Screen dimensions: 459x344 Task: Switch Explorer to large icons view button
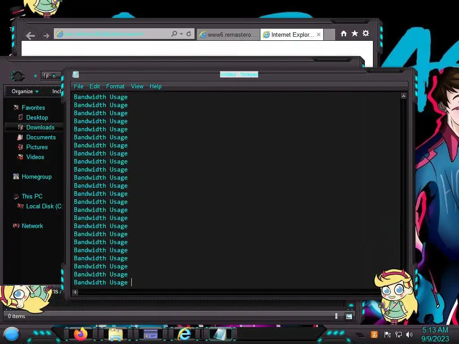349,316
